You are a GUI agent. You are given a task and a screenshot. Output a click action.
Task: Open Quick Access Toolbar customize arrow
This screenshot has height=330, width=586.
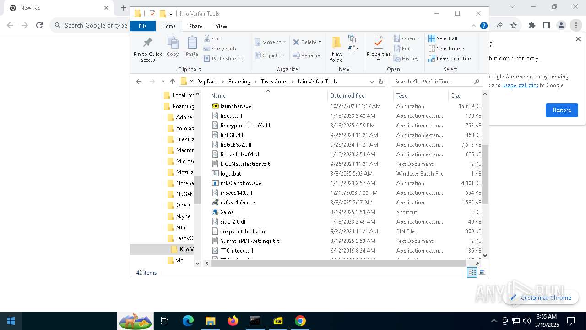tap(171, 14)
